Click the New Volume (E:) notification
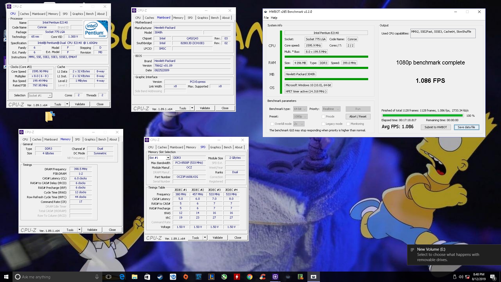Viewport: 501px width, 282px height. click(454, 255)
